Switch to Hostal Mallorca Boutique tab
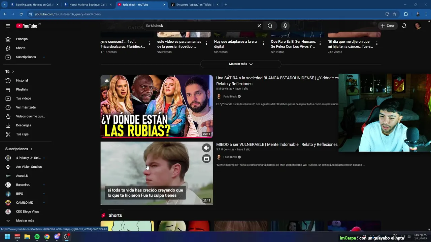 click(88, 5)
